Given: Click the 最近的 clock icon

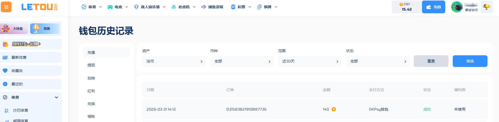Looking at the screenshot, I should click(x=5, y=84).
